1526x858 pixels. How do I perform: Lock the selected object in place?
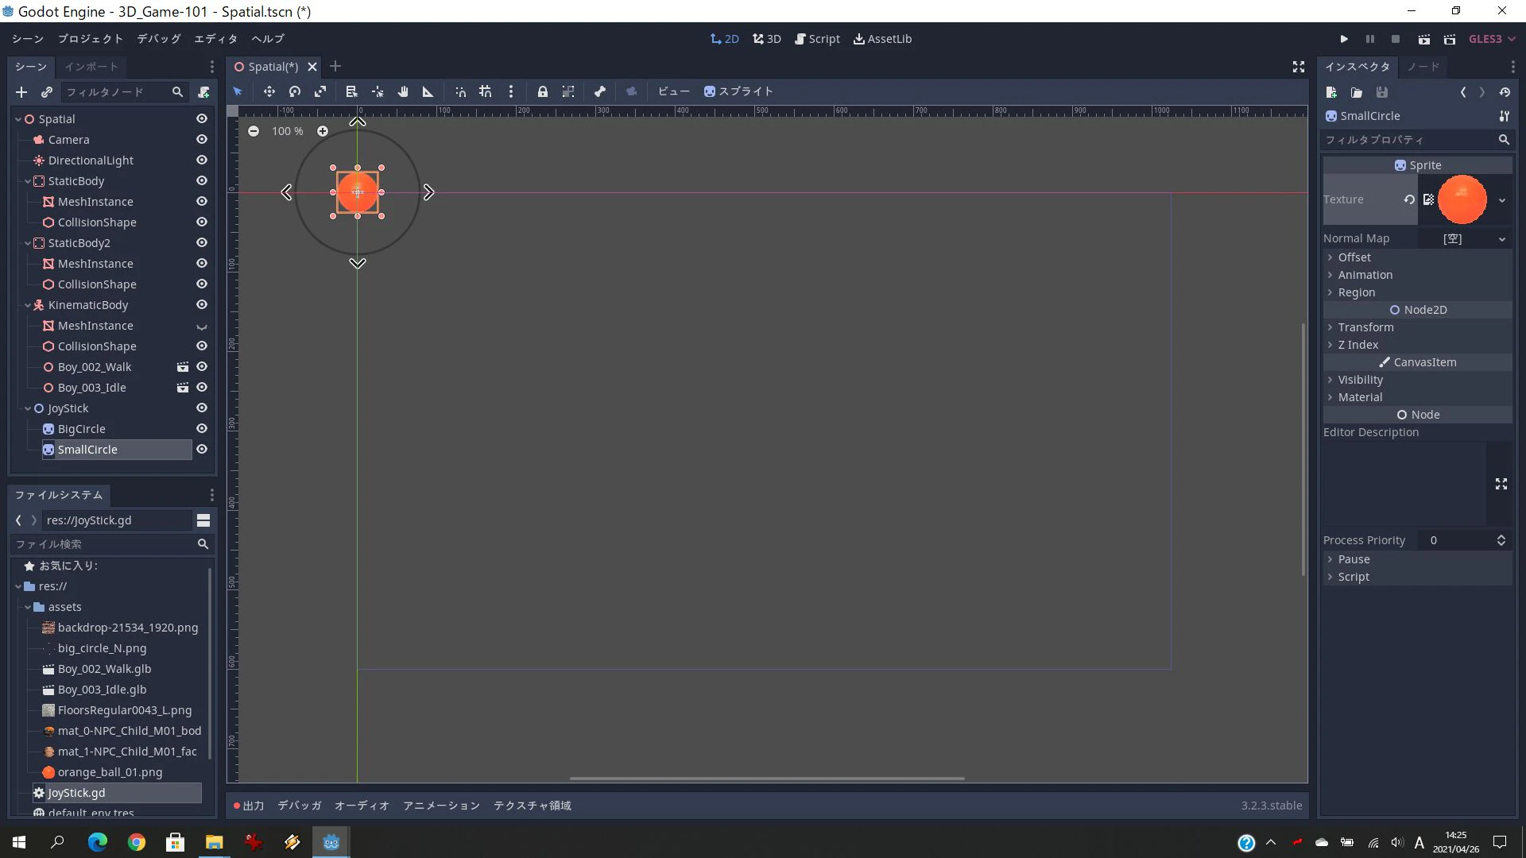(542, 91)
